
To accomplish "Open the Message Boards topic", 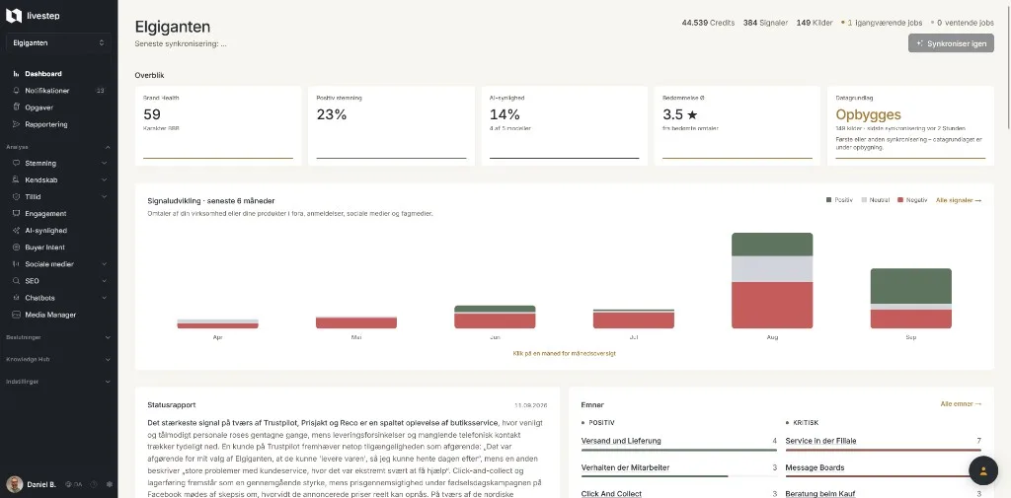I will pyautogui.click(x=815, y=467).
